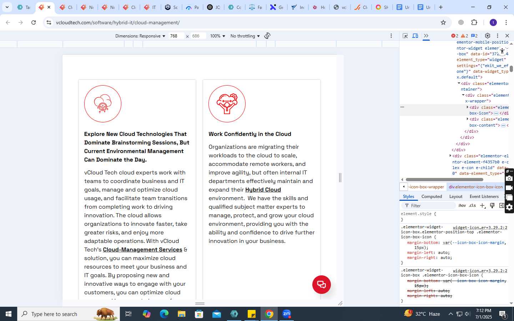The height and width of the screenshot is (321, 514).
Task: Follow the Hybrid Cloud link
Action: point(263,190)
